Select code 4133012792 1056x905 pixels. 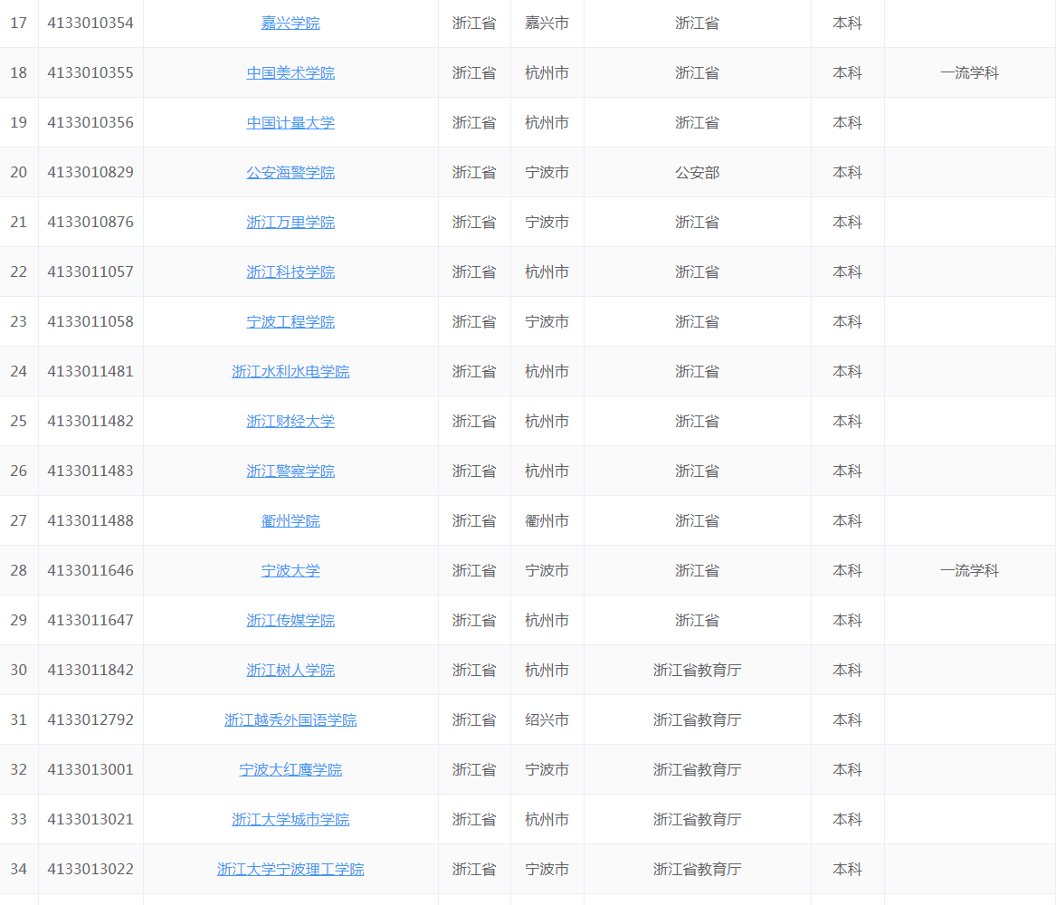[90, 720]
